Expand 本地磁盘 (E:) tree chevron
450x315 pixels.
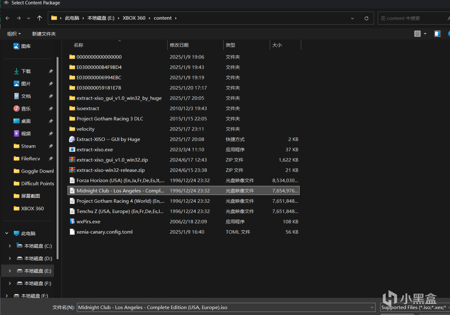10,271
